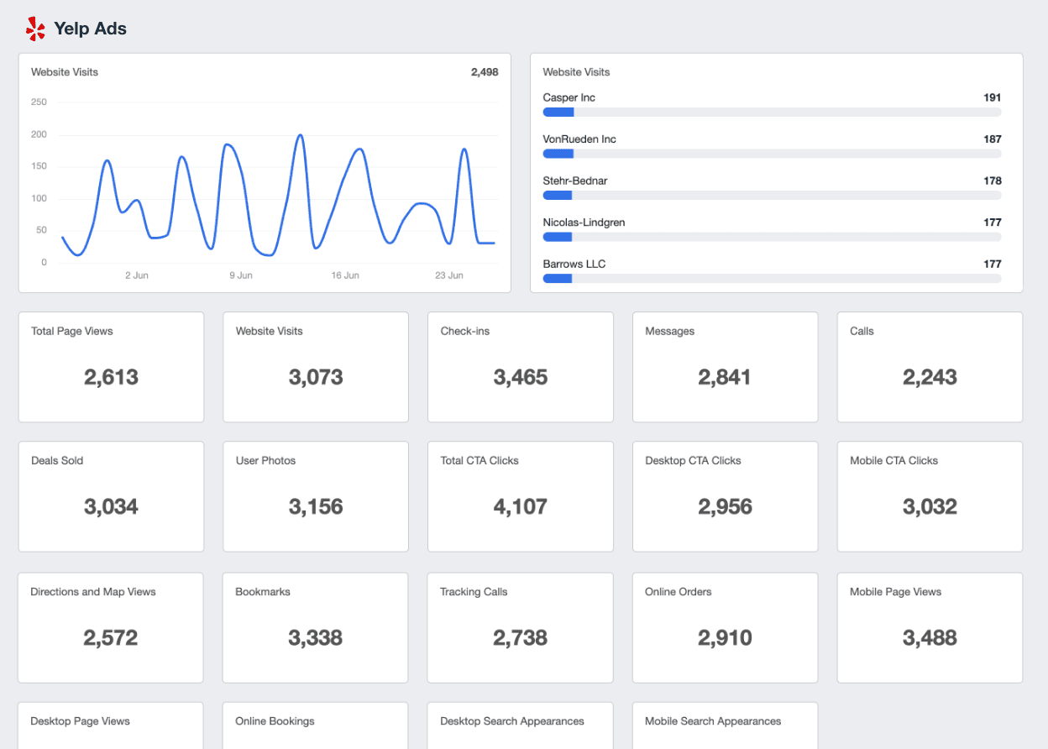Click the Check-ins metric value 3,465
The height and width of the screenshot is (749, 1048).
pos(521,377)
